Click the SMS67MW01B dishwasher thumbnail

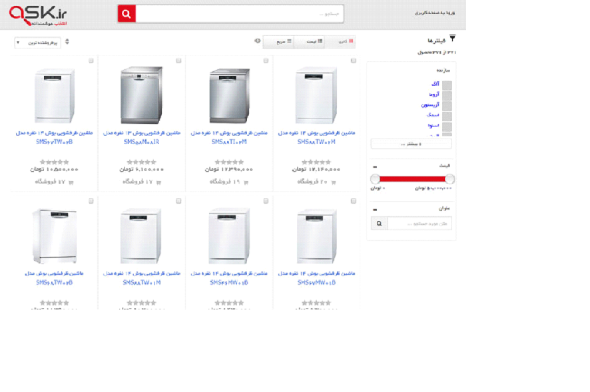[x=316, y=236]
